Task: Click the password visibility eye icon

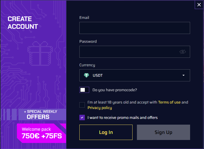Action: coord(183,52)
